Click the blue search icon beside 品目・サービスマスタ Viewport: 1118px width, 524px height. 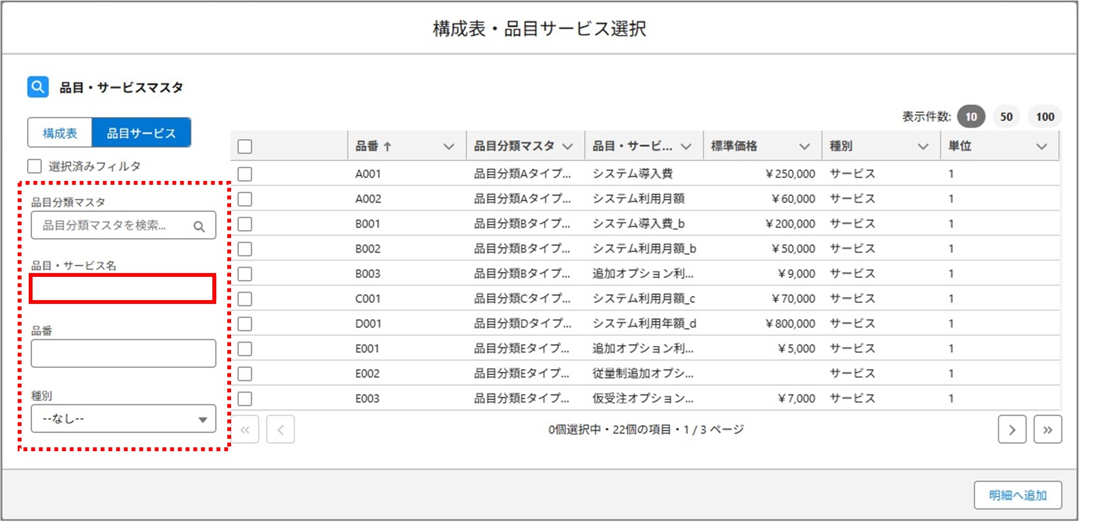[37, 86]
